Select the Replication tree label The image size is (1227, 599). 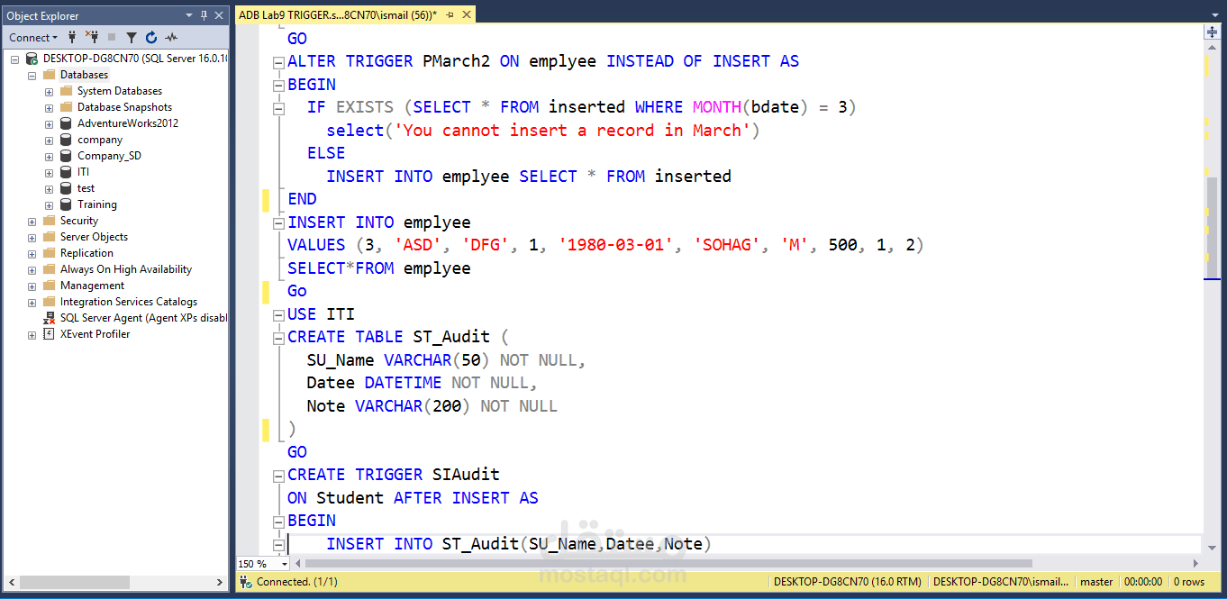pos(86,253)
